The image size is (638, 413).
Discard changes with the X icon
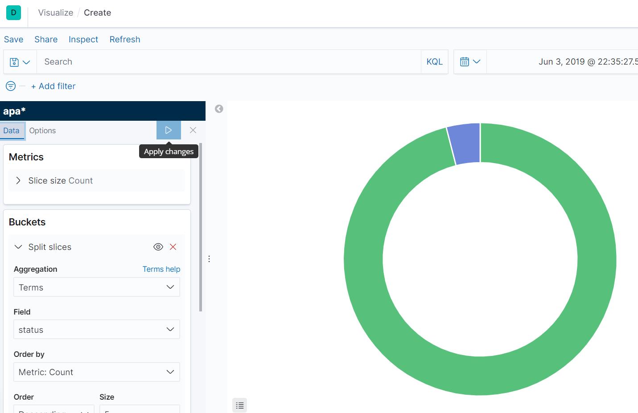click(193, 130)
